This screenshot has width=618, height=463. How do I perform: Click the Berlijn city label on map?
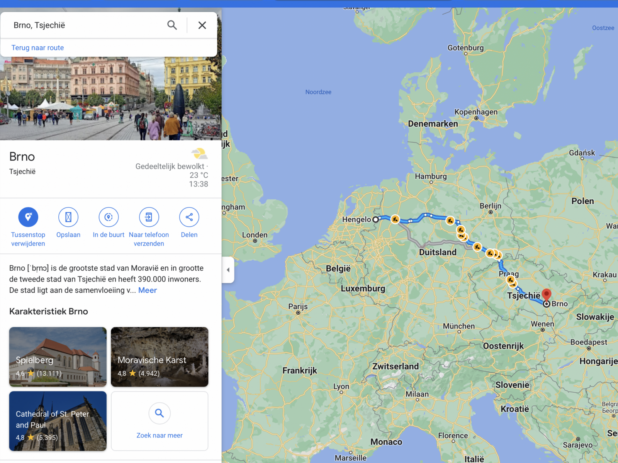click(x=491, y=206)
